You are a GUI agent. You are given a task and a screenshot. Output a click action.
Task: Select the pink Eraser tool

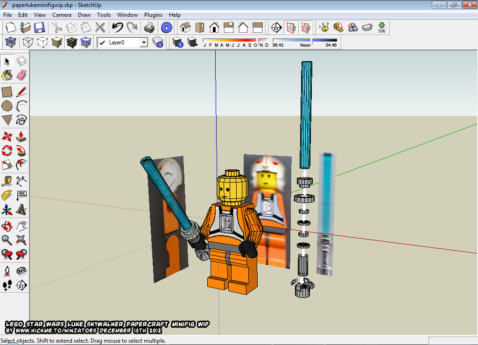click(21, 75)
